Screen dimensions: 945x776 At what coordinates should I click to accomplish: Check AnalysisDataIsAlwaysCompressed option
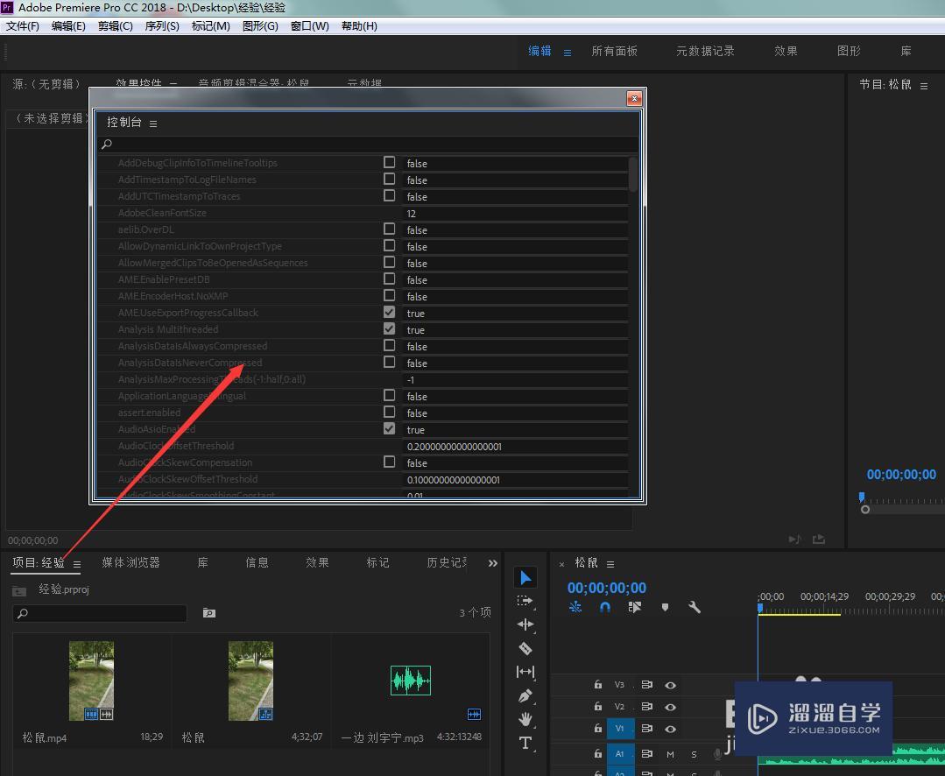point(390,345)
